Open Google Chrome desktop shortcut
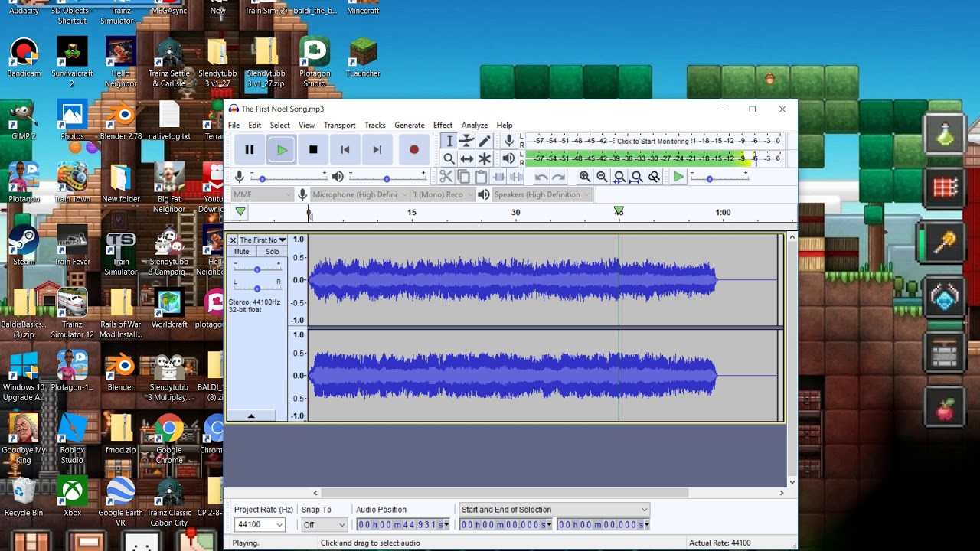The image size is (980, 551). point(168,439)
